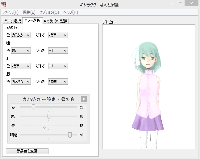200x159 pixels.
Task: Select the カラー選択 tab
Action: (x=32, y=21)
